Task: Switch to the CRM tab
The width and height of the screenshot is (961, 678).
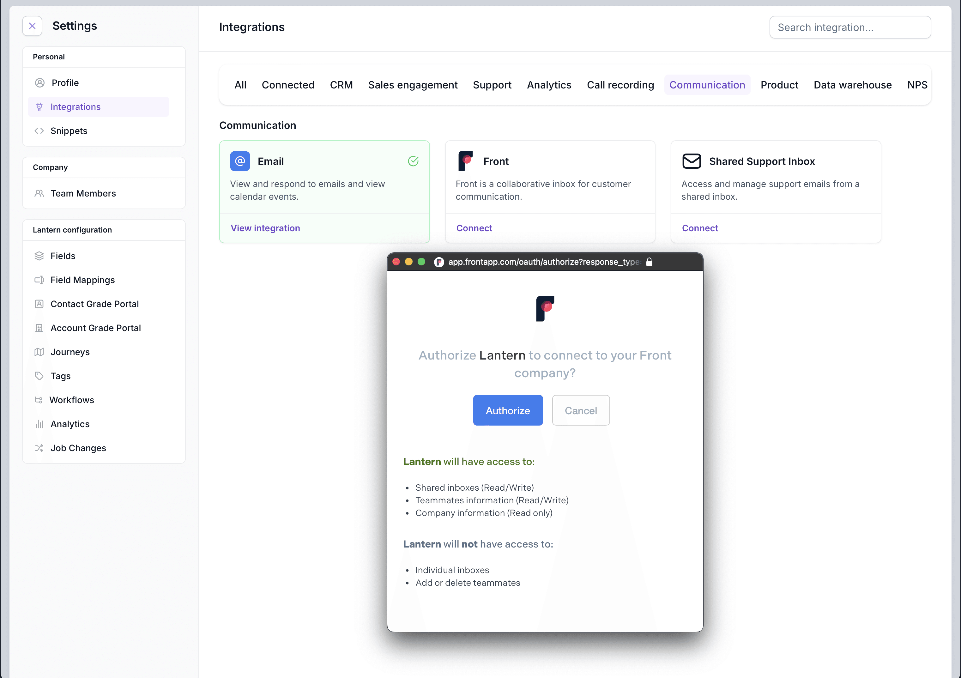Action: pos(341,85)
